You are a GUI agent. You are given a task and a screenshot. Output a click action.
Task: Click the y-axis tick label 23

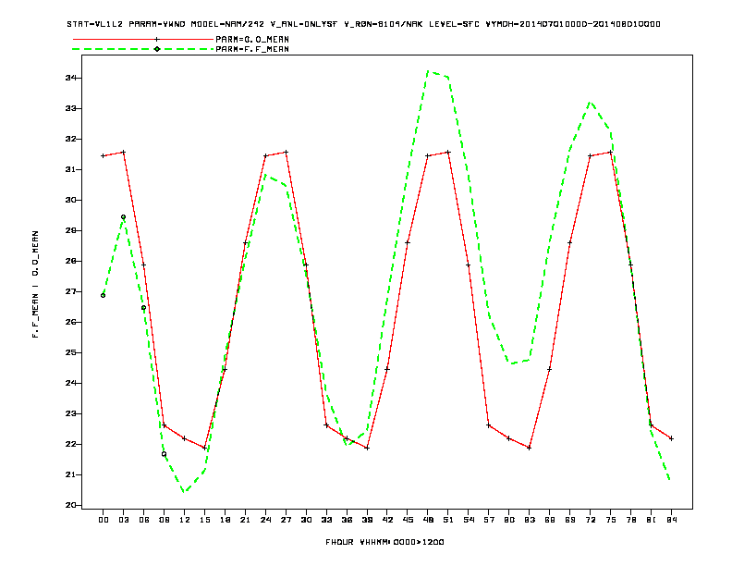[x=71, y=413]
